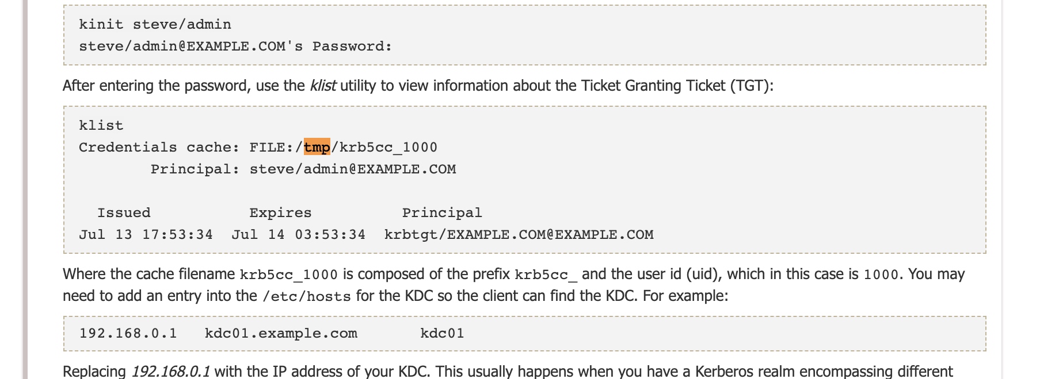Click the inline 'krb5cc_' prefix code text
The image size is (1059, 379).
click(x=546, y=275)
